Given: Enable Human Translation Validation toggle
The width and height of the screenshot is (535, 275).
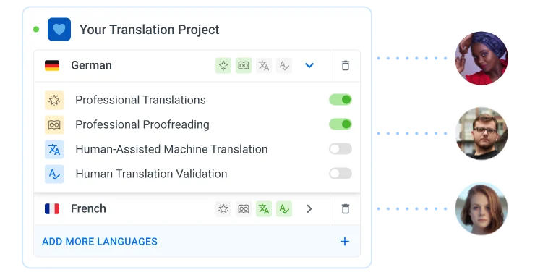Looking at the screenshot, I should 341,174.
